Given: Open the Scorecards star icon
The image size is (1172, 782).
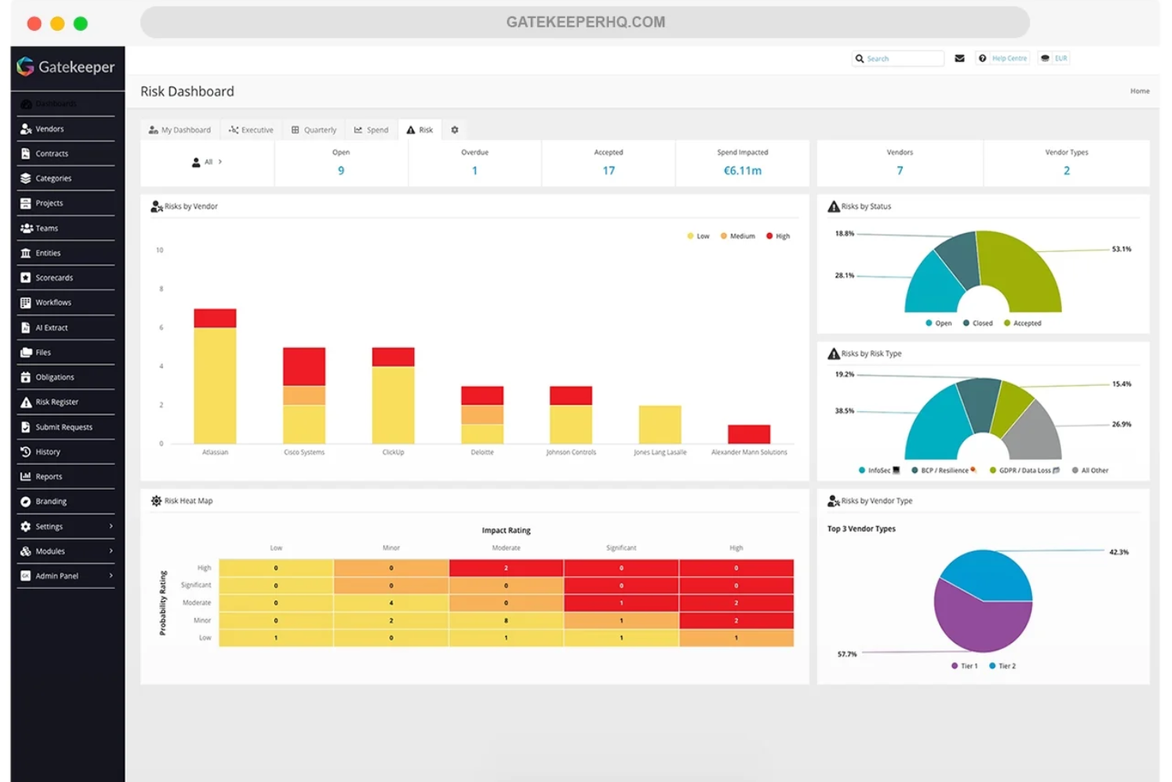Looking at the screenshot, I should (x=25, y=277).
